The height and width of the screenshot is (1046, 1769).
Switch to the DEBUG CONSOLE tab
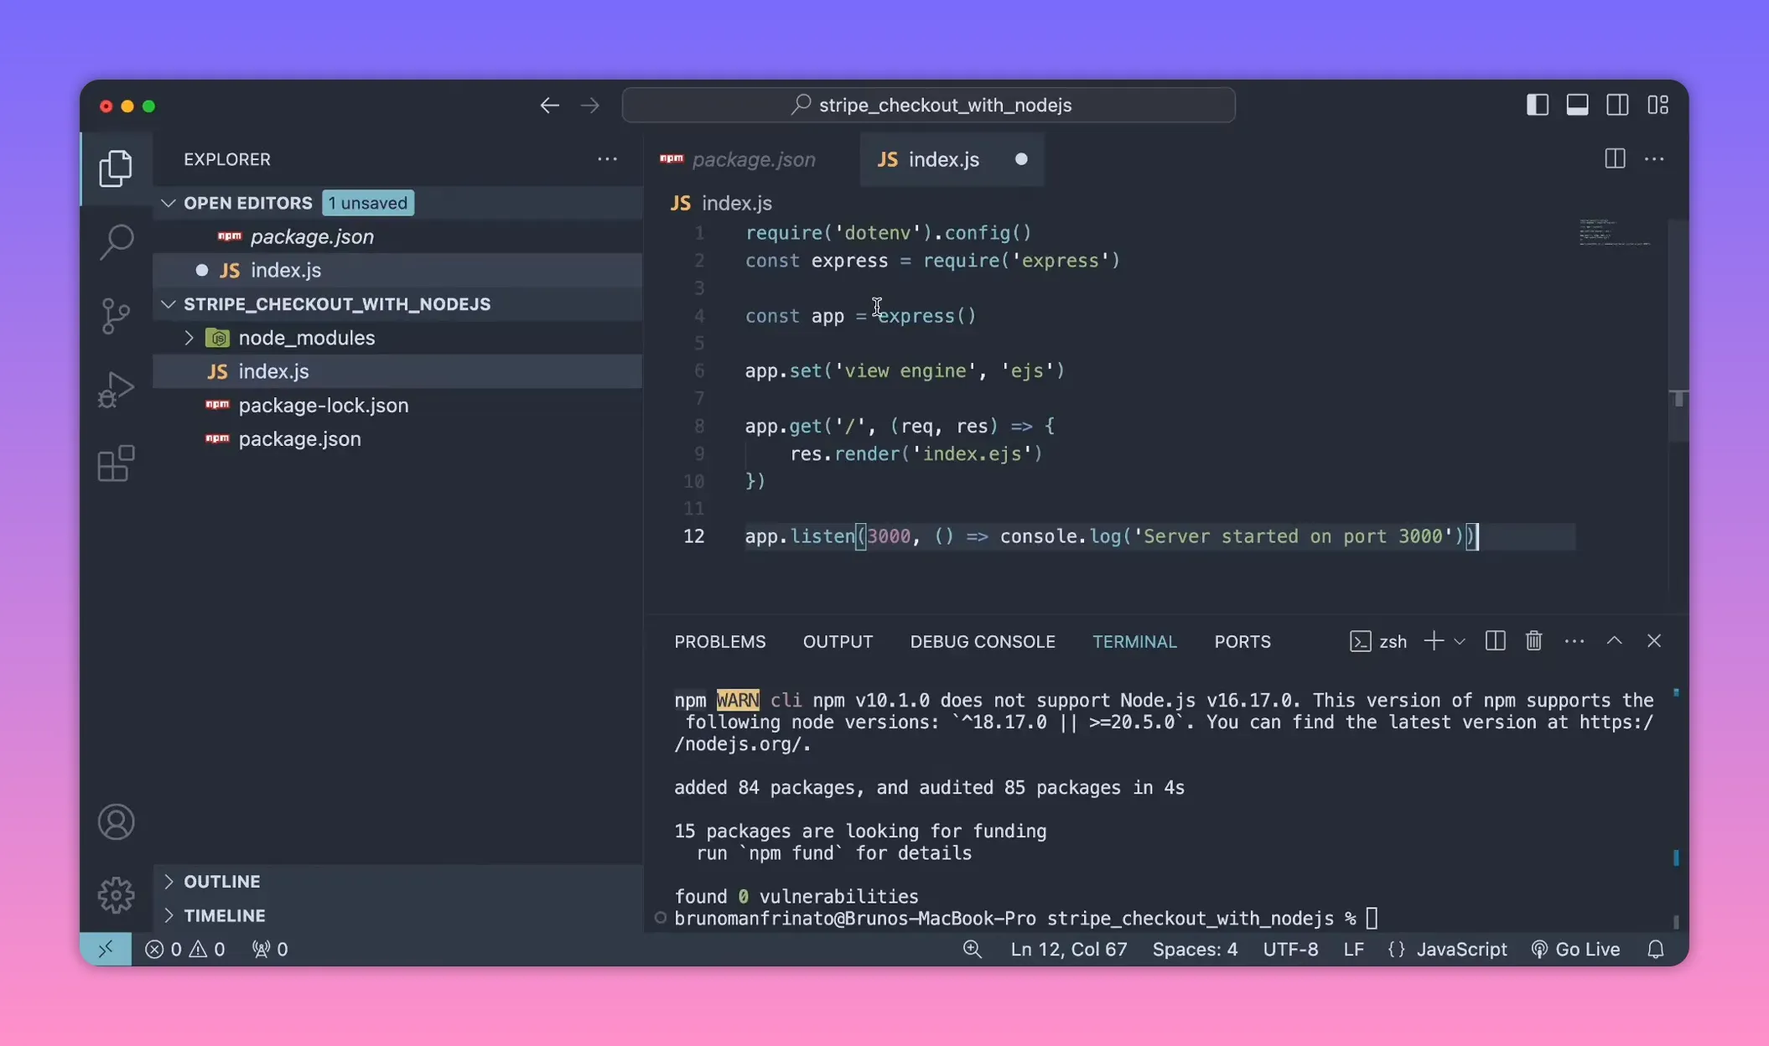coord(982,641)
